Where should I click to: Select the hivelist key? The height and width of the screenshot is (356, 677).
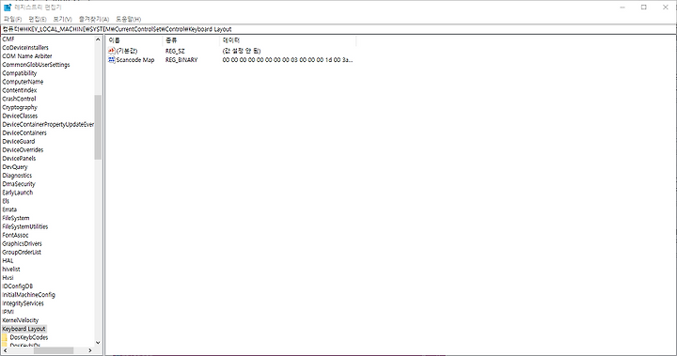[11, 270]
